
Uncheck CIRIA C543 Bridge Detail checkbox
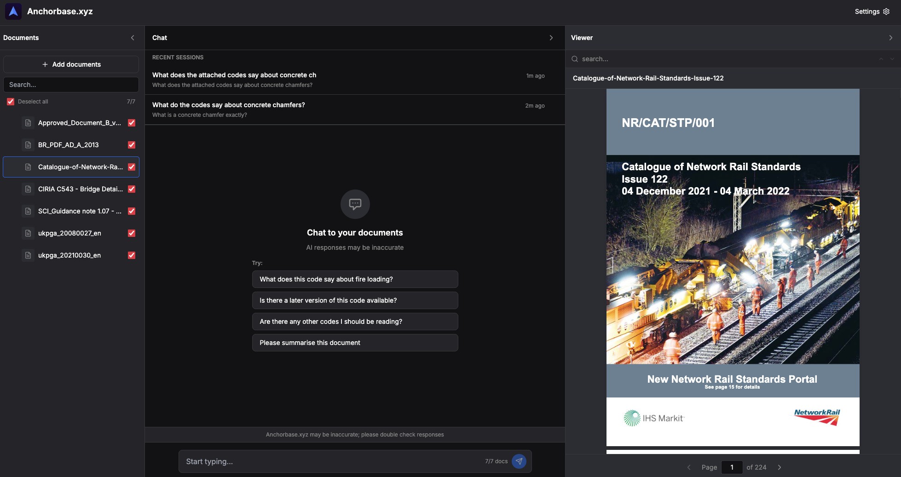tap(132, 189)
